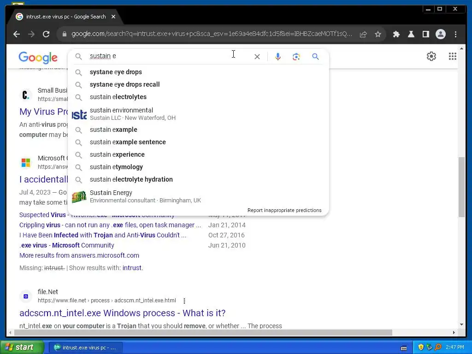Share this page icon in address bar
Viewport: 472px width, 354px height.
pos(363,34)
